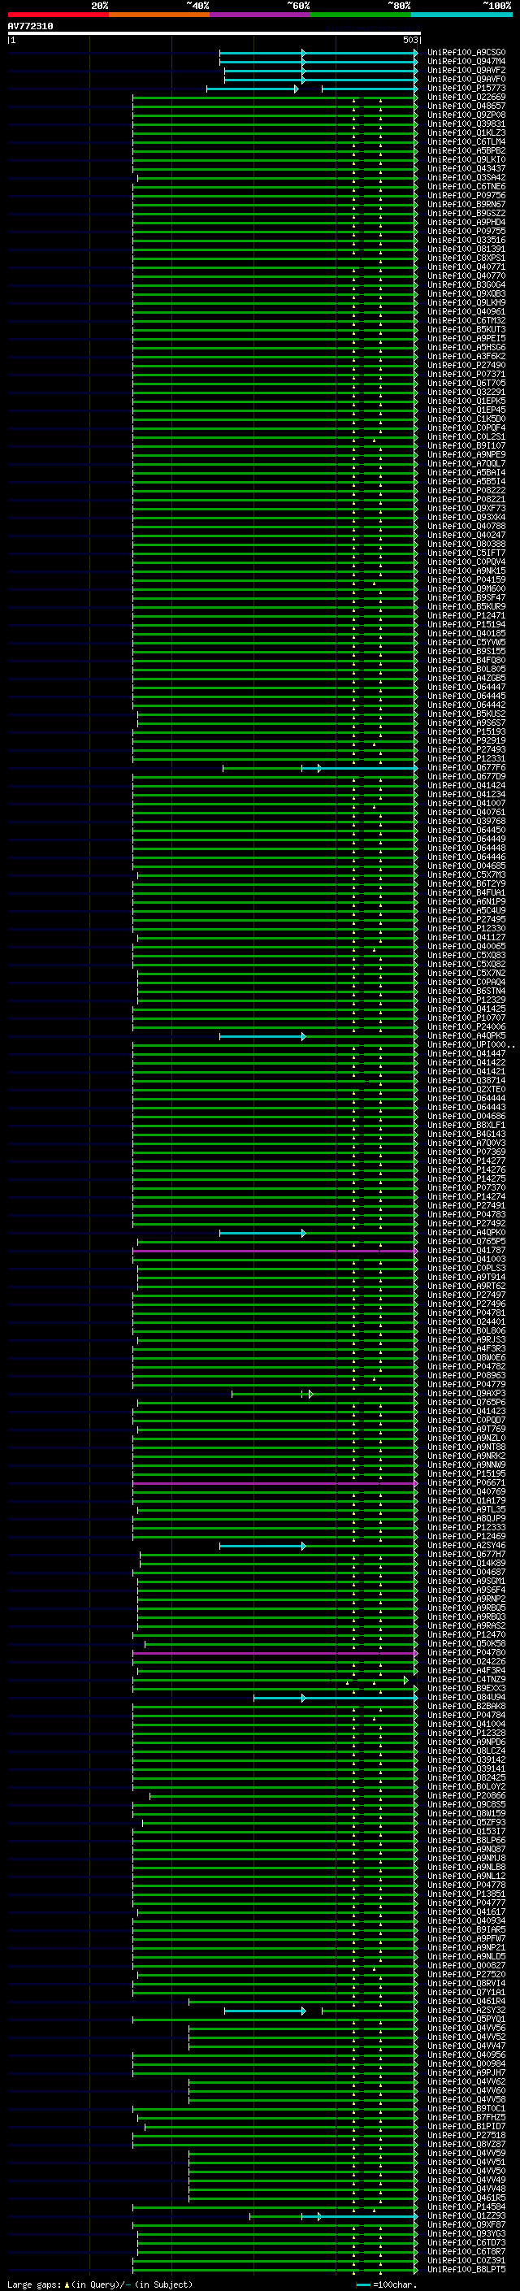Select label UniRef100_P10707
Viewport: 520px width, 2291px height.
pyautogui.click(x=466, y=1017)
